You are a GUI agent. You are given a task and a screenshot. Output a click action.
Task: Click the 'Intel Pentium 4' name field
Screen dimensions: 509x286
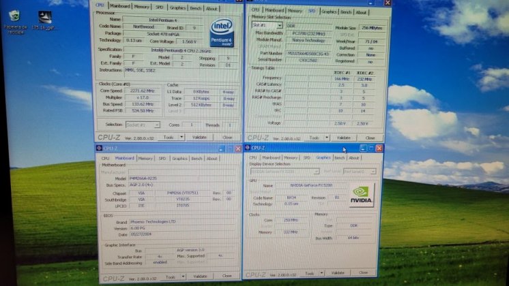pyautogui.click(x=162, y=20)
